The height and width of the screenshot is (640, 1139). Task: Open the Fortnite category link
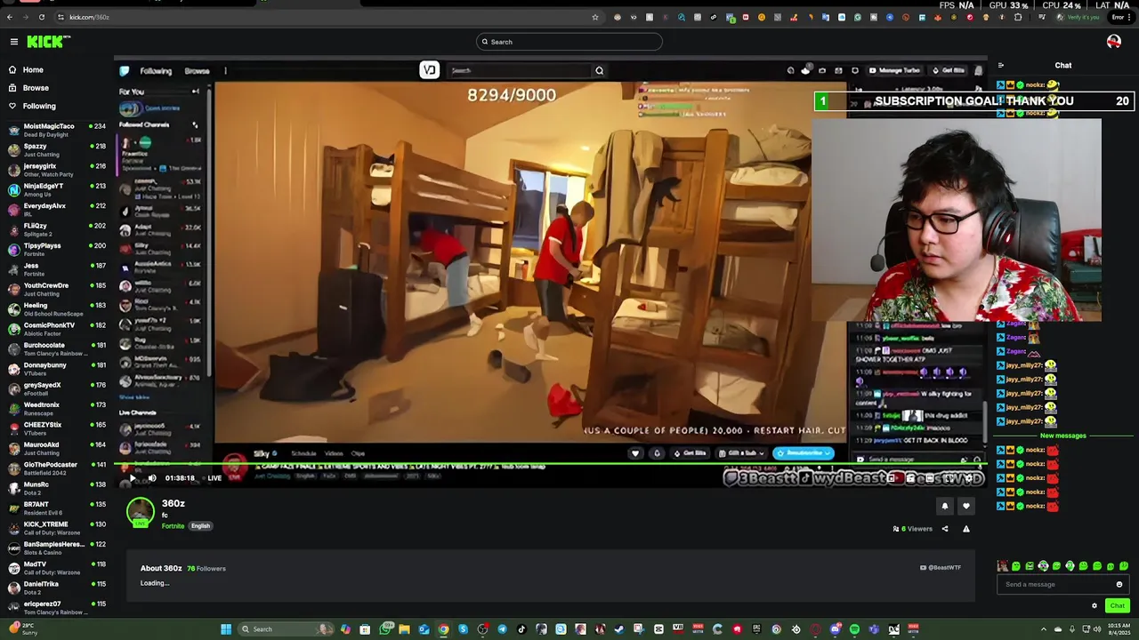pos(173,526)
